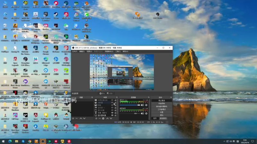Toggle visibility of the Game Capture source

(x=112, y=108)
